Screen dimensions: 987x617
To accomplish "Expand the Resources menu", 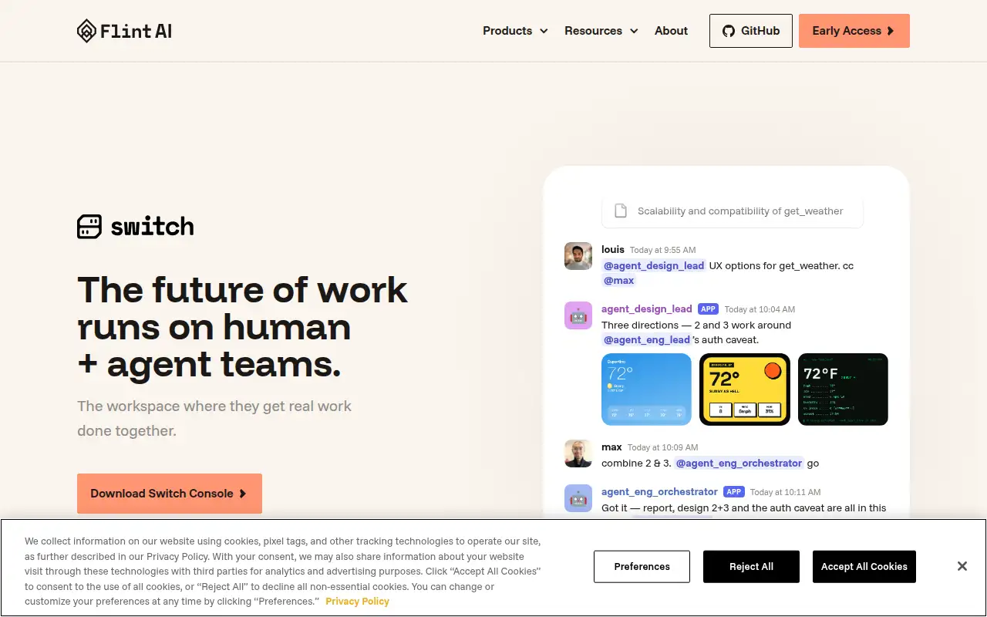I will [x=601, y=31].
